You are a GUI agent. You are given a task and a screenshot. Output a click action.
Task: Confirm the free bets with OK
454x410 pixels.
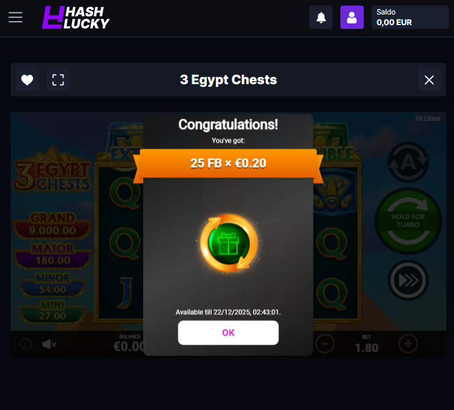228,333
